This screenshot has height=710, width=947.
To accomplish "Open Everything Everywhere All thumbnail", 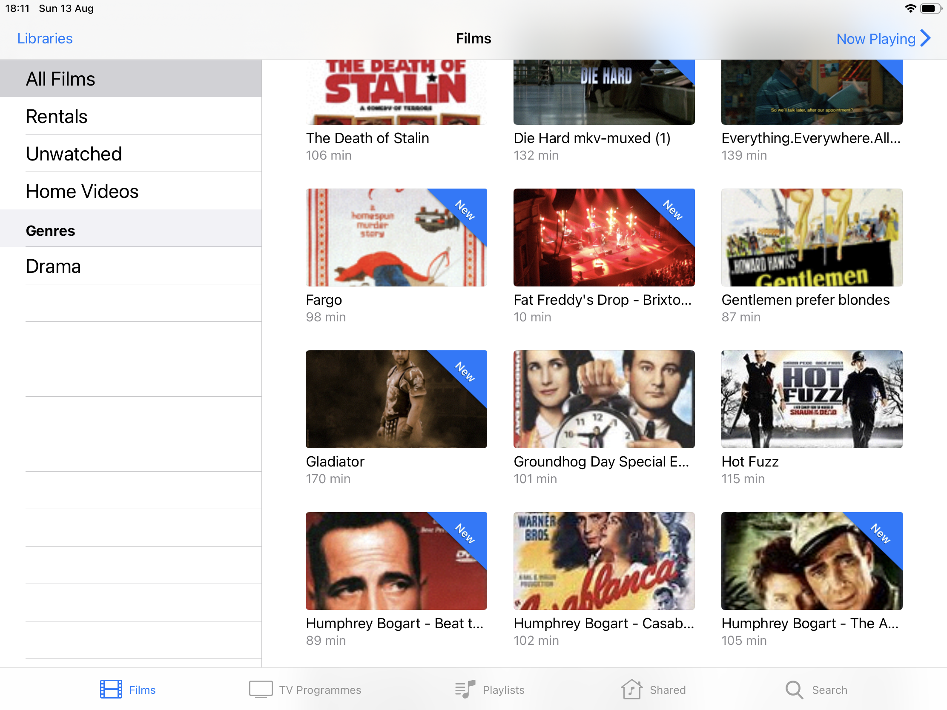I will tap(812, 92).
